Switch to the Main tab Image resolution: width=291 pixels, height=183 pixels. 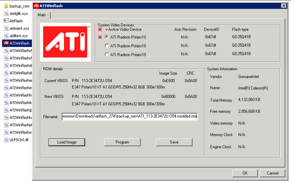(42, 15)
